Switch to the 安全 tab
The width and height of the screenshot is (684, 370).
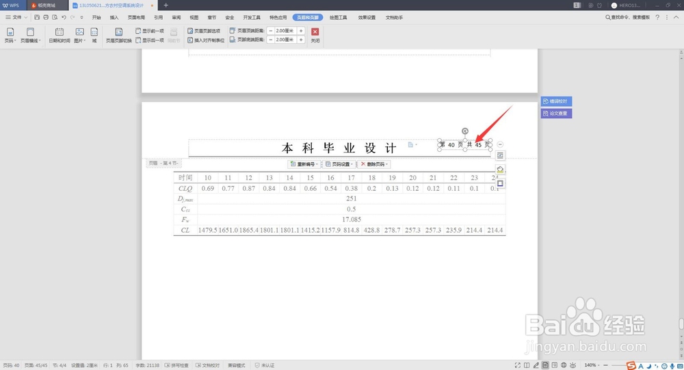tap(230, 18)
